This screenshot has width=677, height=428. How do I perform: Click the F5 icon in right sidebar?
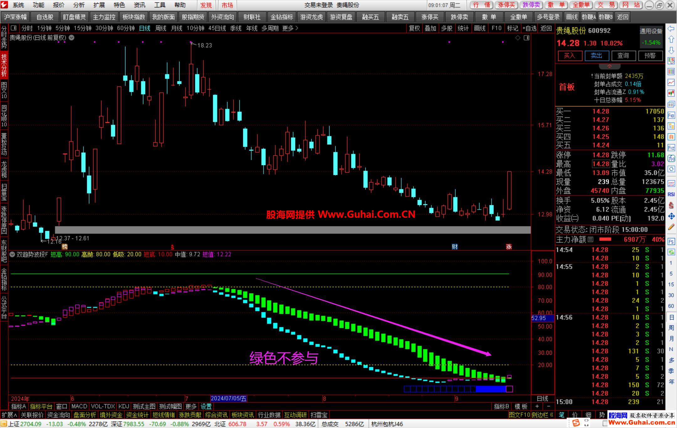[671, 242]
